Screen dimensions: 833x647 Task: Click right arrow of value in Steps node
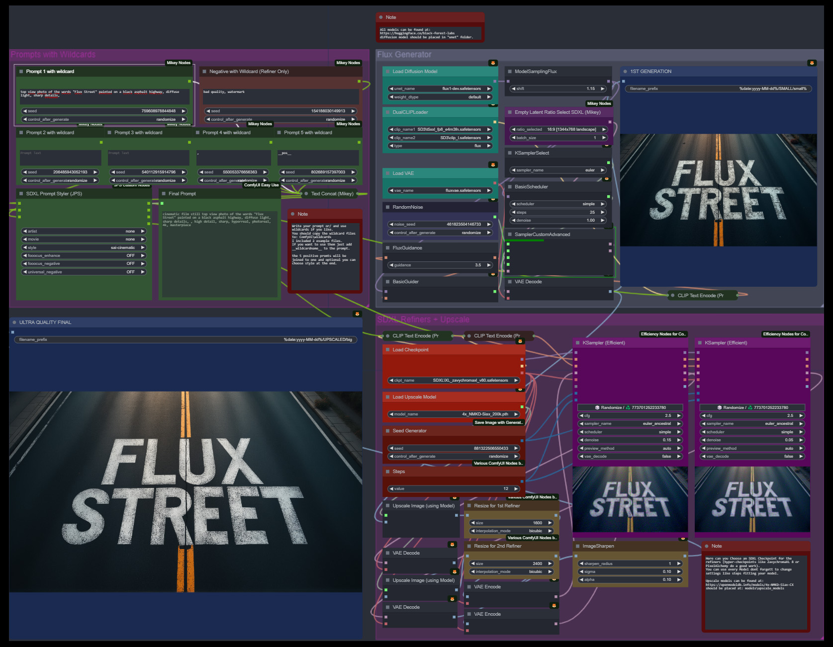click(x=516, y=489)
